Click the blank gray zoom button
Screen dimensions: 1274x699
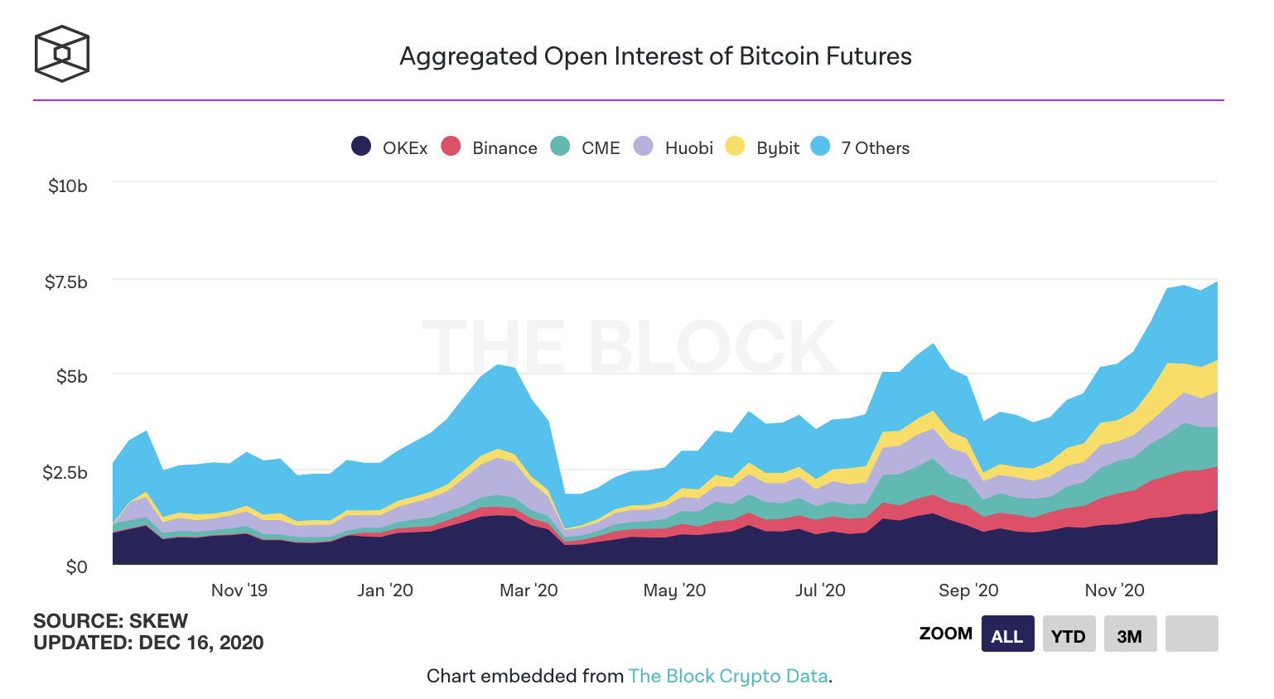[1191, 634]
